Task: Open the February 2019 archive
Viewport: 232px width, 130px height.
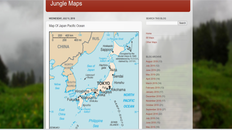Action: [x=153, y=88]
